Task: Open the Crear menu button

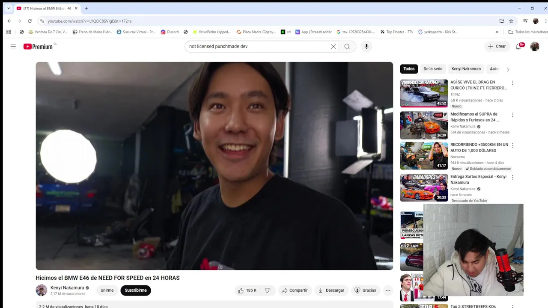Action: click(497, 46)
